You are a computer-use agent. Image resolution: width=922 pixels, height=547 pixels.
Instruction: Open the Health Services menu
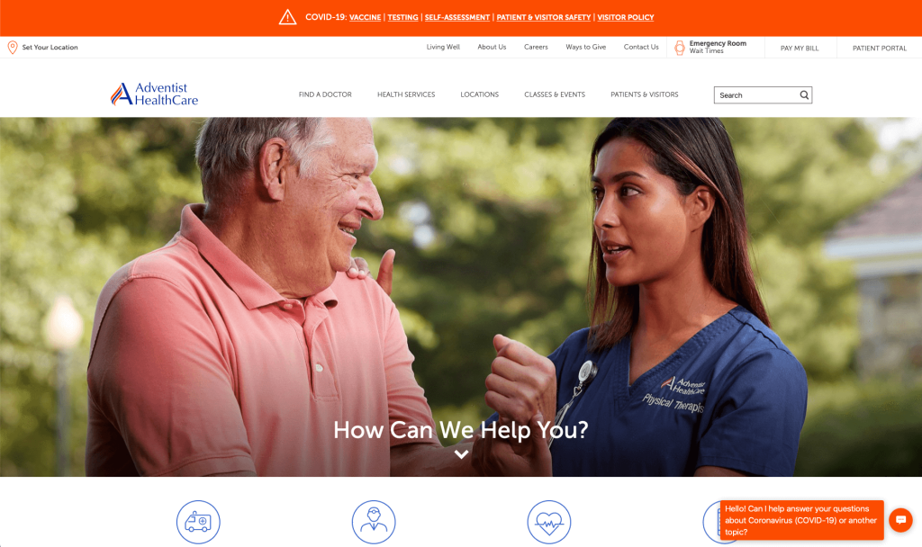pos(406,94)
